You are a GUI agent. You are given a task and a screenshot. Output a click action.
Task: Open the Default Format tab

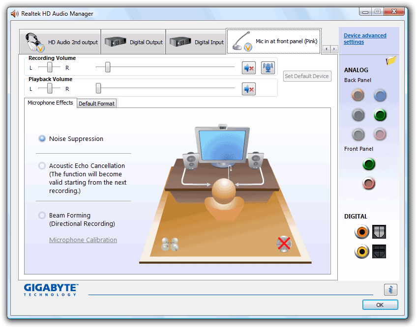[x=96, y=104]
